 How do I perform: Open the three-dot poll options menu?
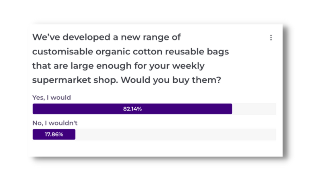point(271,38)
